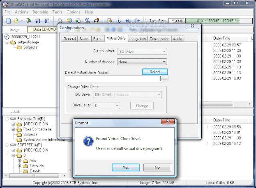The image size is (256, 188).
Task: Switch to the General tab
Action: (x=70, y=39)
